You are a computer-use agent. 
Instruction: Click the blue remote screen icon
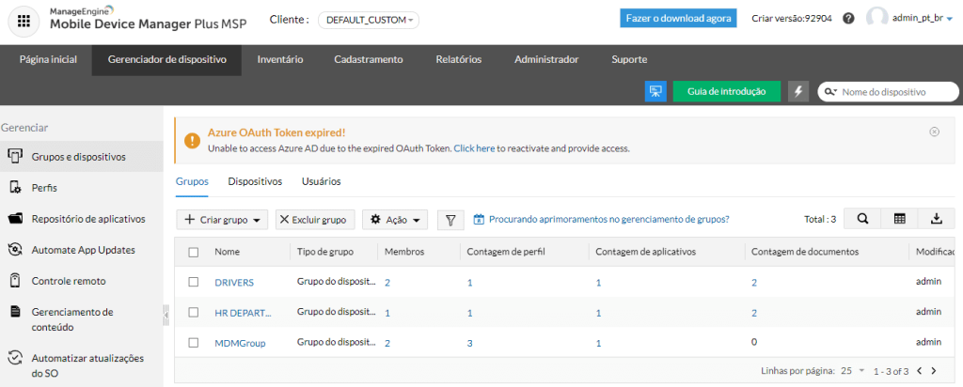pos(655,91)
